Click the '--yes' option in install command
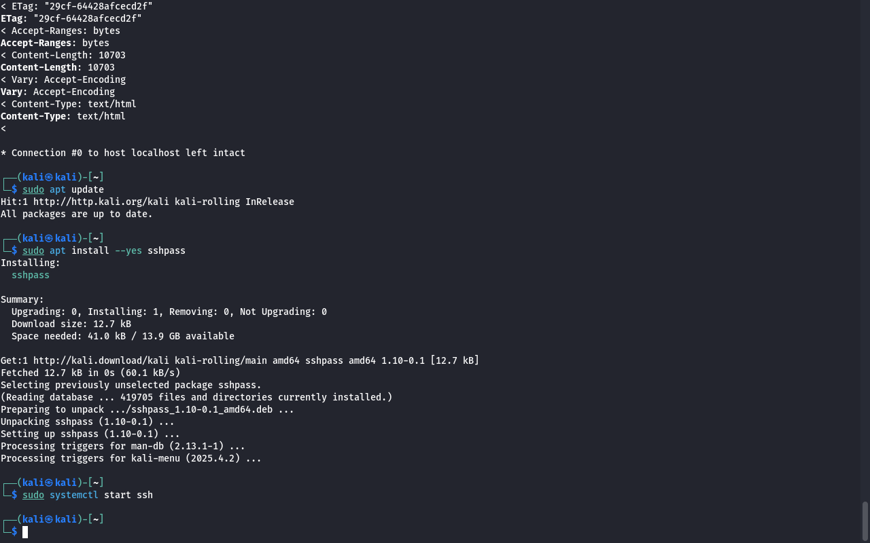Screen dimensions: 870x543 128,250
